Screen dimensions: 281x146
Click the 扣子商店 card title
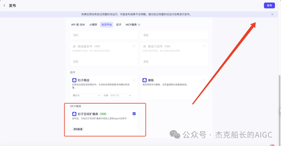84,80
